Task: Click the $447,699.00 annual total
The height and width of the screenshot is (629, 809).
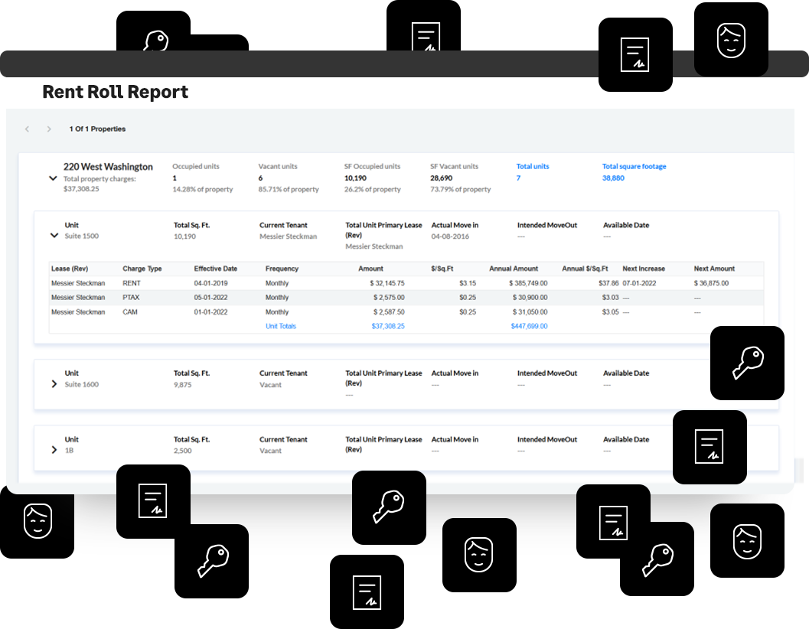Action: 529,326
